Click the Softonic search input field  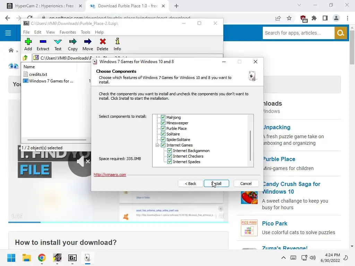[x=298, y=33]
